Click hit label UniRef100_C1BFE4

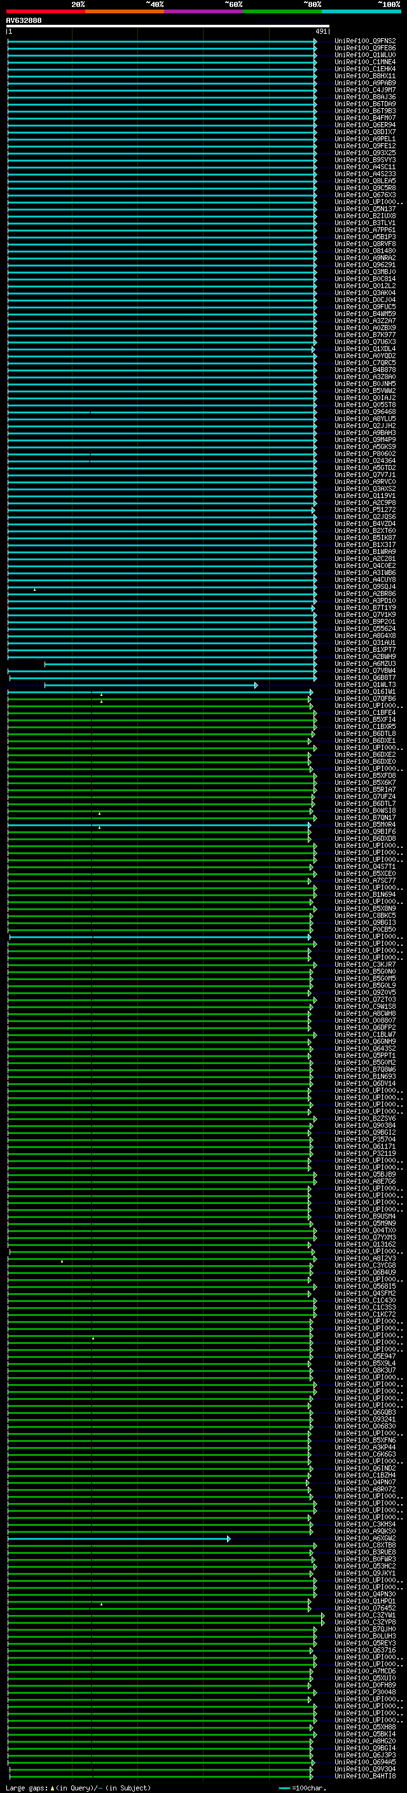coord(365,713)
